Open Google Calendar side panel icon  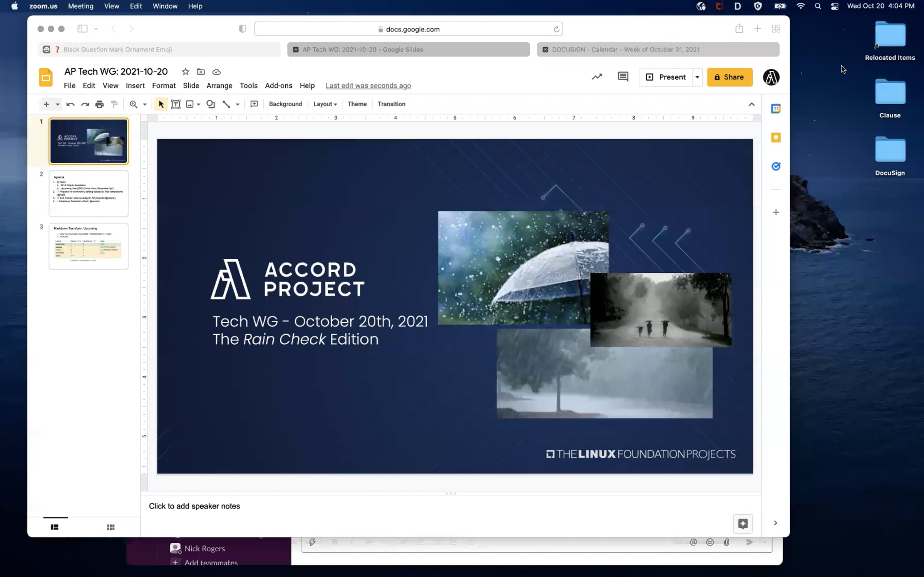776,109
